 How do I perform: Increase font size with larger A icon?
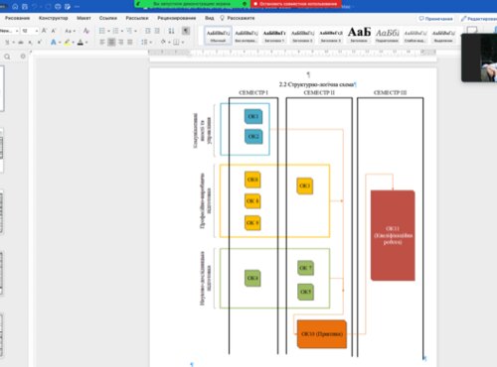(x=44, y=31)
